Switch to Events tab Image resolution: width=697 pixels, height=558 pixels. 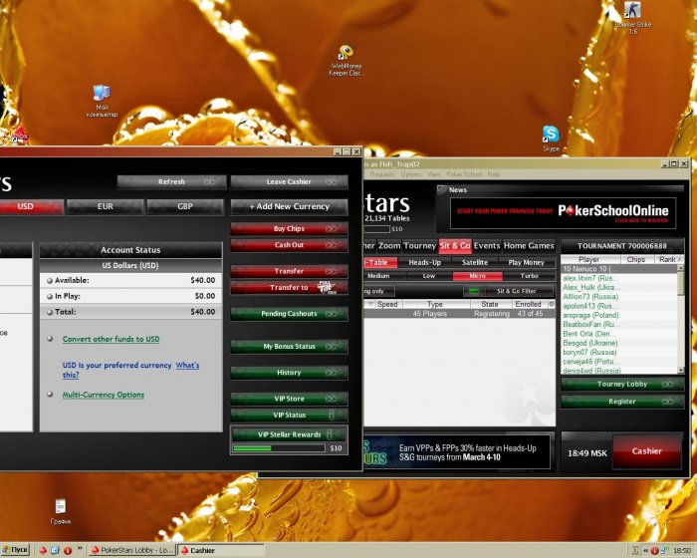click(x=487, y=246)
